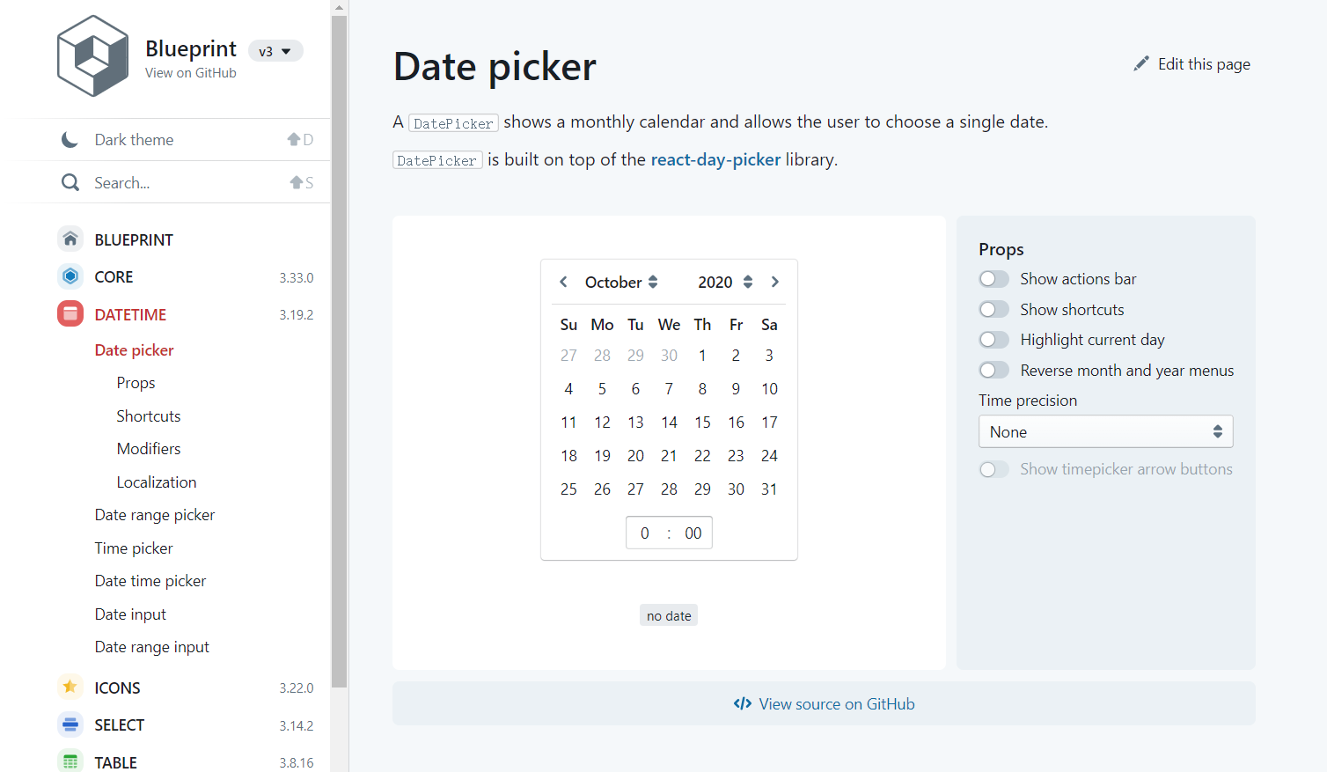Expand the Time precision select box
The height and width of the screenshot is (772, 1327).
coord(1105,432)
